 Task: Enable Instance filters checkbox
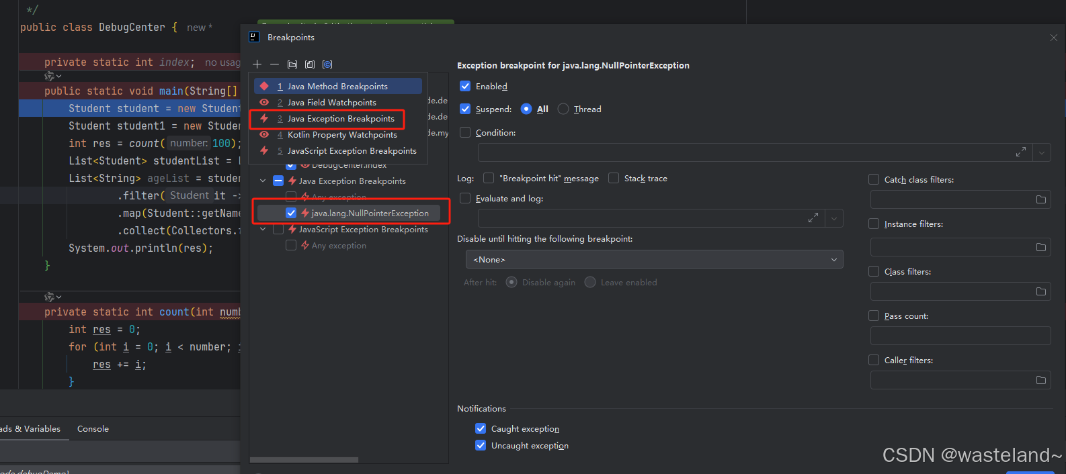click(874, 224)
